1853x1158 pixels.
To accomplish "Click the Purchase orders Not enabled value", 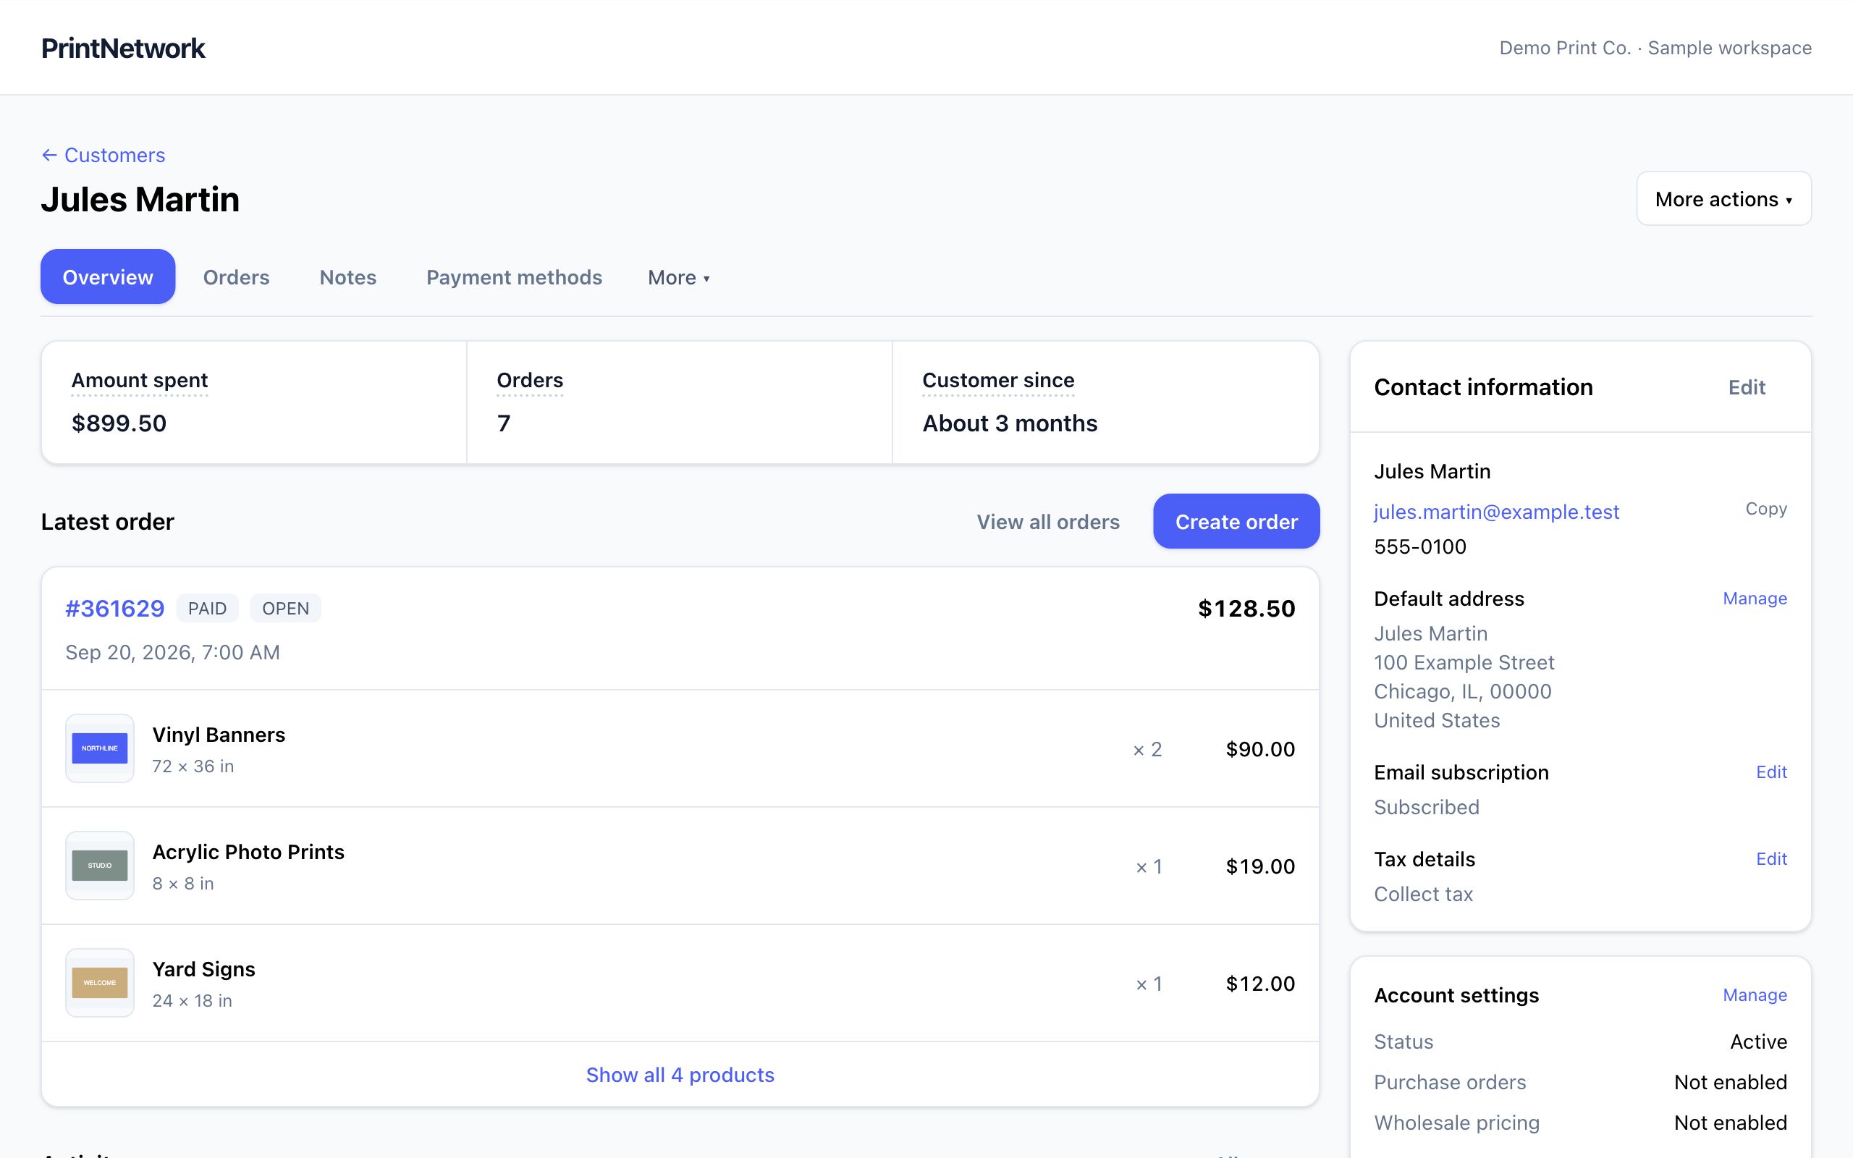I will tap(1730, 1082).
